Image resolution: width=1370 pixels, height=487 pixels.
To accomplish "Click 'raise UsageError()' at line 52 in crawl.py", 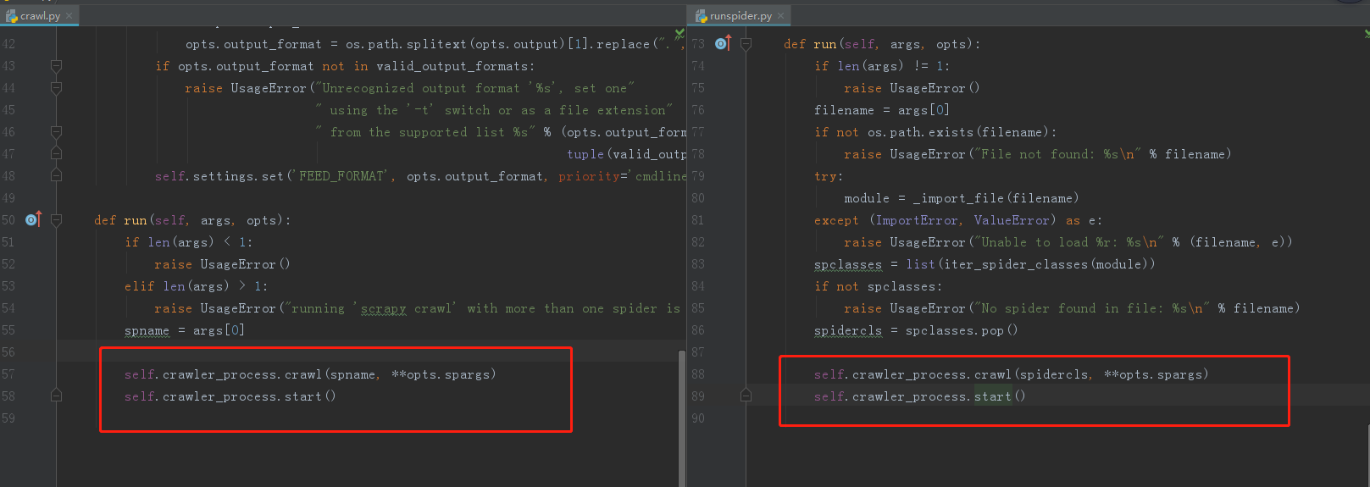I will click(x=222, y=264).
